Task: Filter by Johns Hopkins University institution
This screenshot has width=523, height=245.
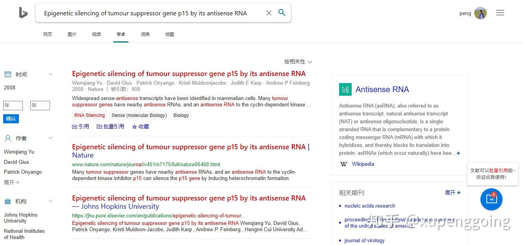Action: click(21, 218)
